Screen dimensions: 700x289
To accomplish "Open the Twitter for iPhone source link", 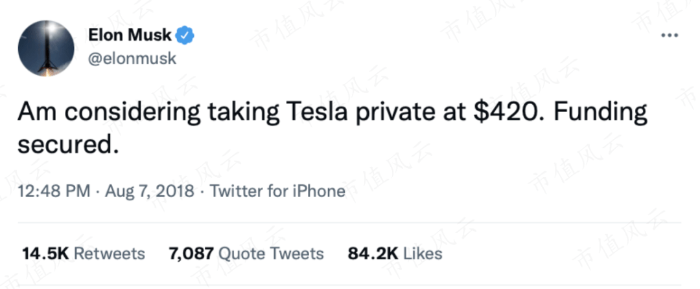I will click(x=278, y=192).
